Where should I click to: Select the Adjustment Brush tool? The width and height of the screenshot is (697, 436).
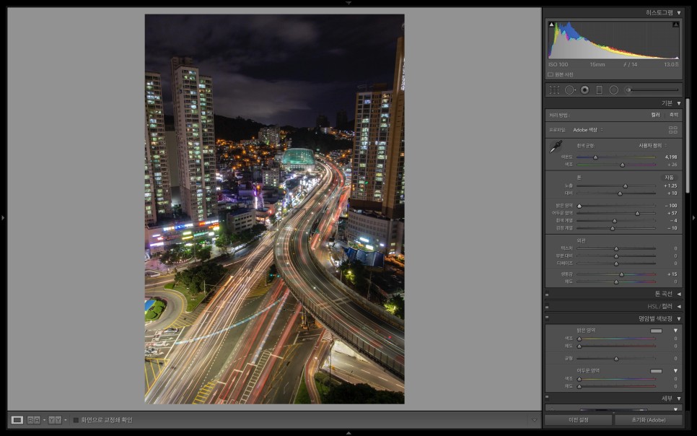pyautogui.click(x=652, y=90)
